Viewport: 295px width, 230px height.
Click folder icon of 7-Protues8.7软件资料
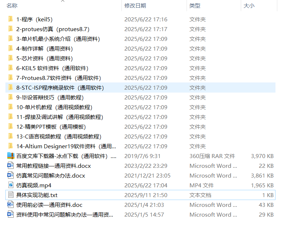[x=10, y=78]
